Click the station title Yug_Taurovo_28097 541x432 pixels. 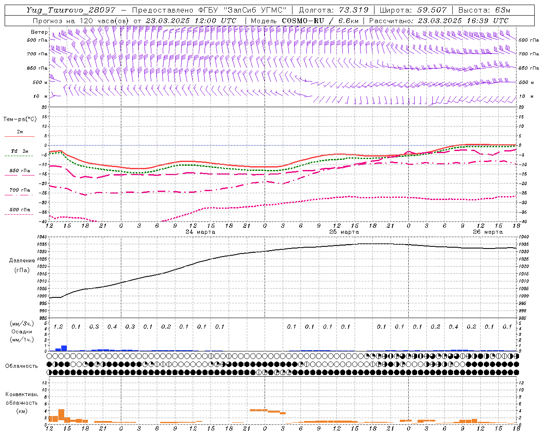(x=71, y=10)
